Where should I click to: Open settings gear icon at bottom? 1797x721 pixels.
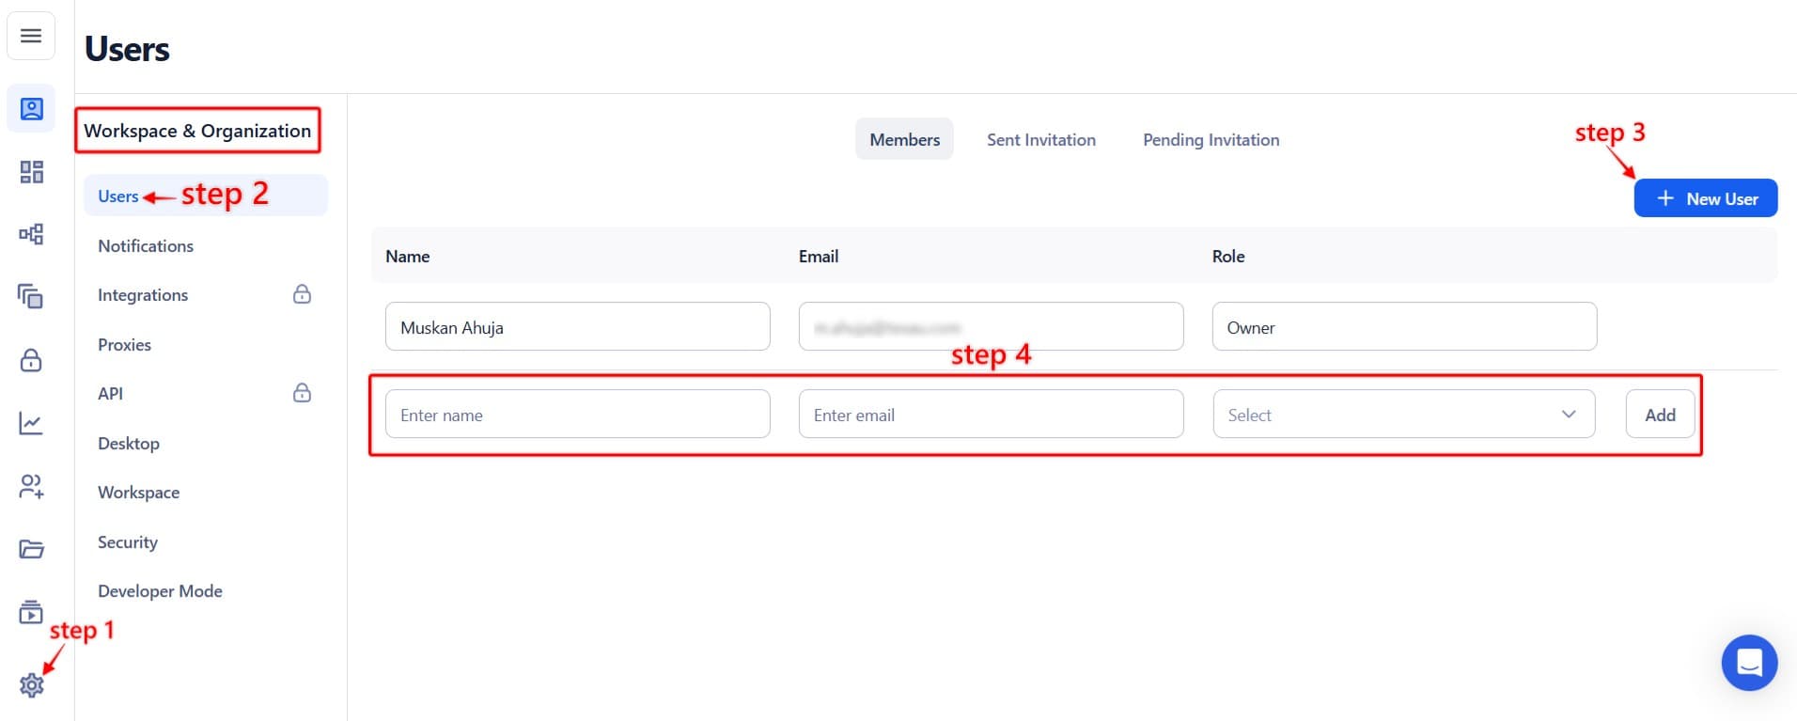click(31, 685)
